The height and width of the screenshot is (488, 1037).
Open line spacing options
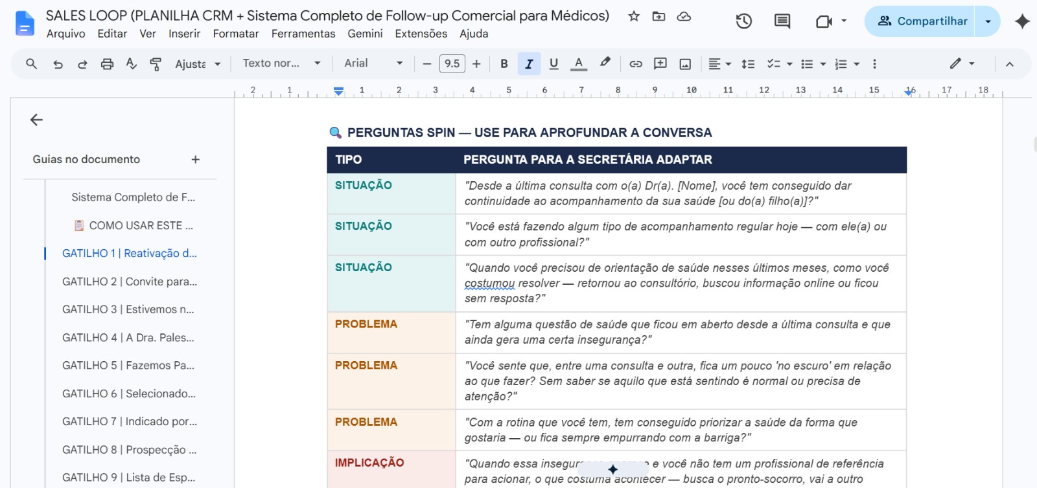(748, 63)
